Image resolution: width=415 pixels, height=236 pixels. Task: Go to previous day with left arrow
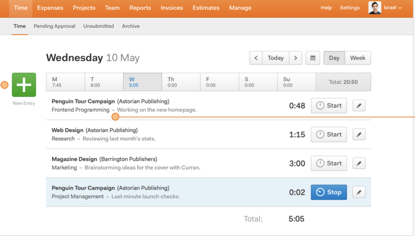click(x=256, y=58)
